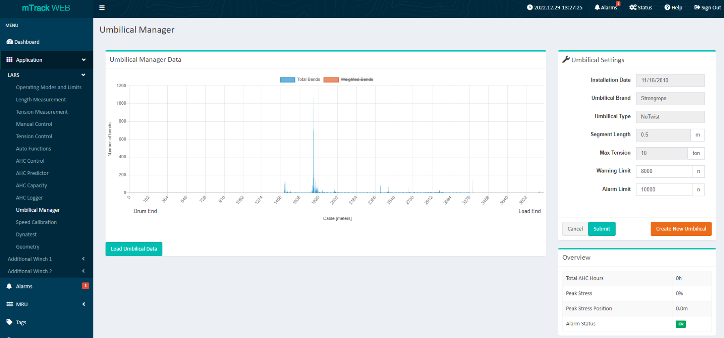Toggle Weighted Bends legend swatch
This screenshot has height=338, width=724.
[x=331, y=80]
